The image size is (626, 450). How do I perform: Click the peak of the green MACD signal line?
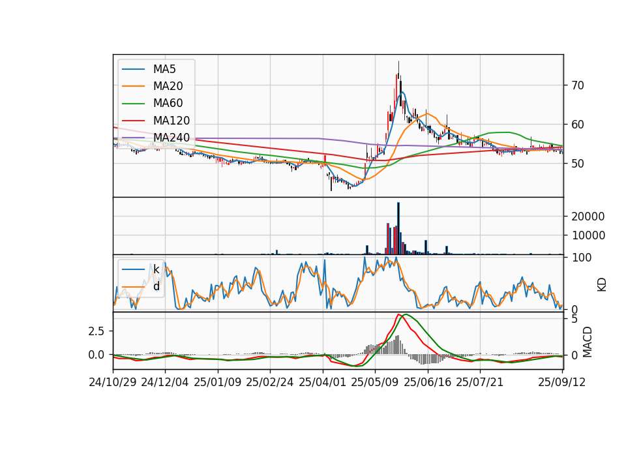coord(406,314)
